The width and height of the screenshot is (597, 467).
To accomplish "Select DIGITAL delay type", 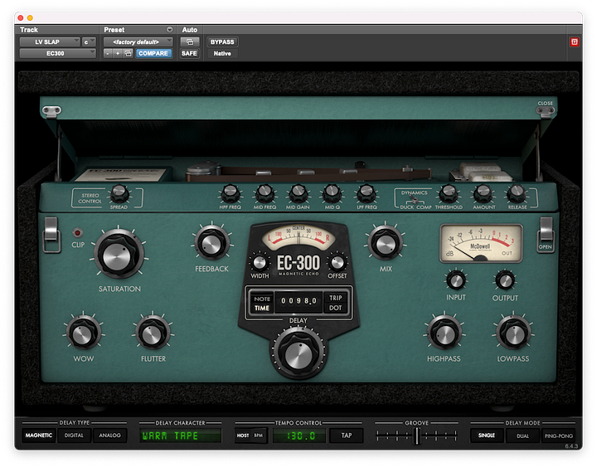I will point(74,435).
